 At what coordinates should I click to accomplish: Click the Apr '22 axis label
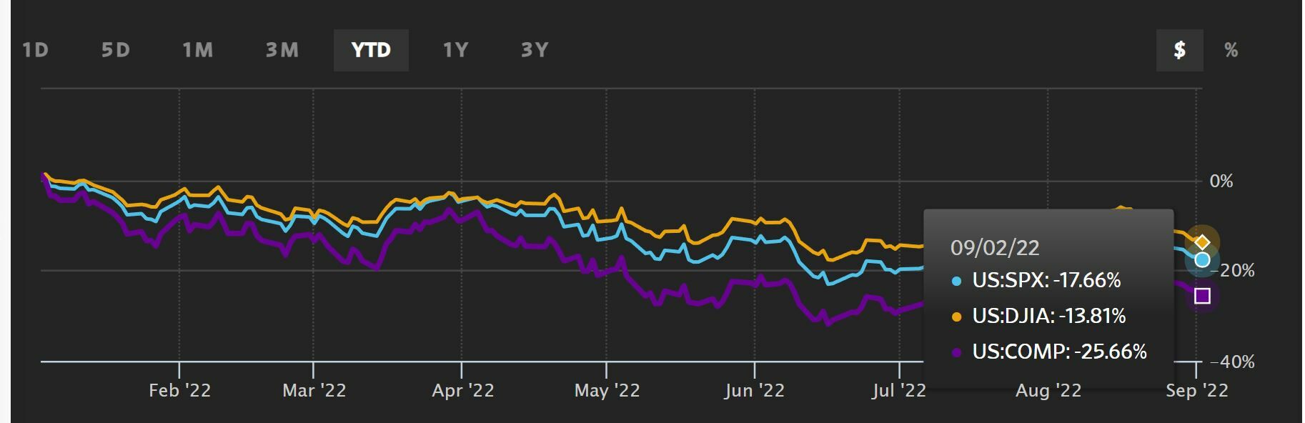(462, 390)
